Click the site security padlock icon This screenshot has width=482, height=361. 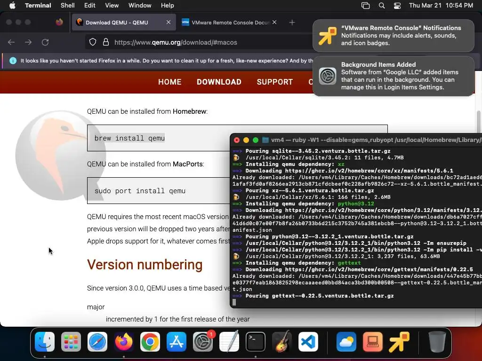point(106,42)
